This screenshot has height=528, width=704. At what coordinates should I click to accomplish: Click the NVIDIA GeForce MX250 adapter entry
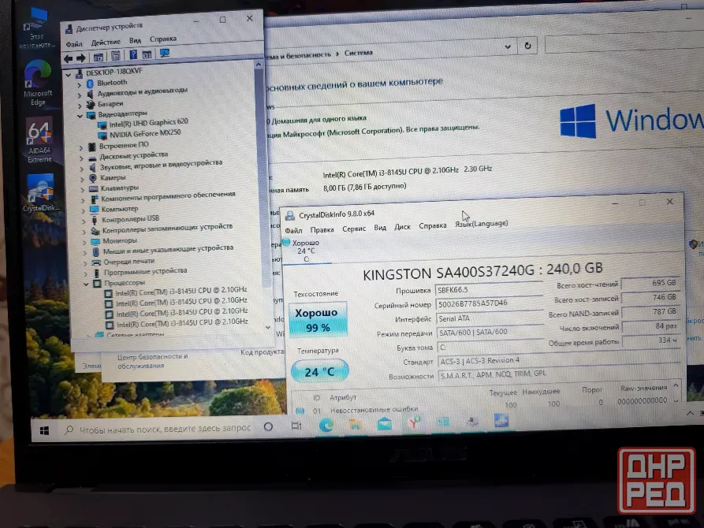[145, 133]
